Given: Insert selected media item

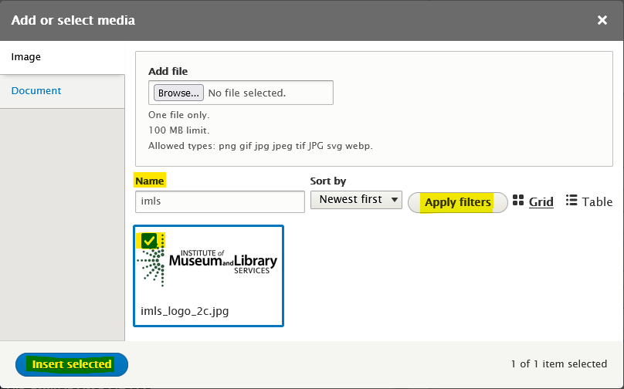Looking at the screenshot, I should [72, 364].
